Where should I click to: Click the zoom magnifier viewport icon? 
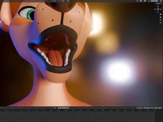coord(161,14)
